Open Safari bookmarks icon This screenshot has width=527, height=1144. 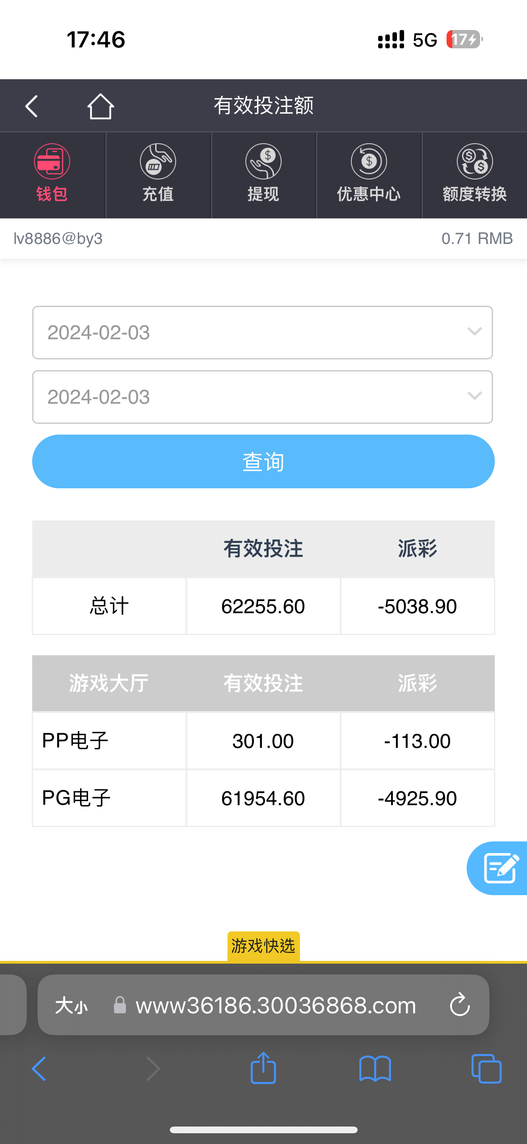click(375, 1069)
